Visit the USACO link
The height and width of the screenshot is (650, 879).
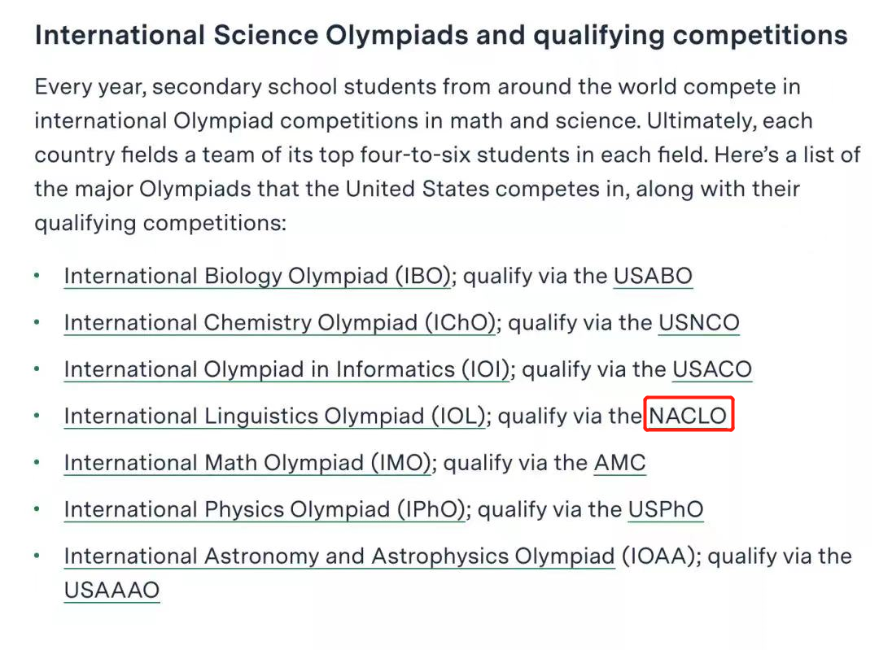pos(712,369)
